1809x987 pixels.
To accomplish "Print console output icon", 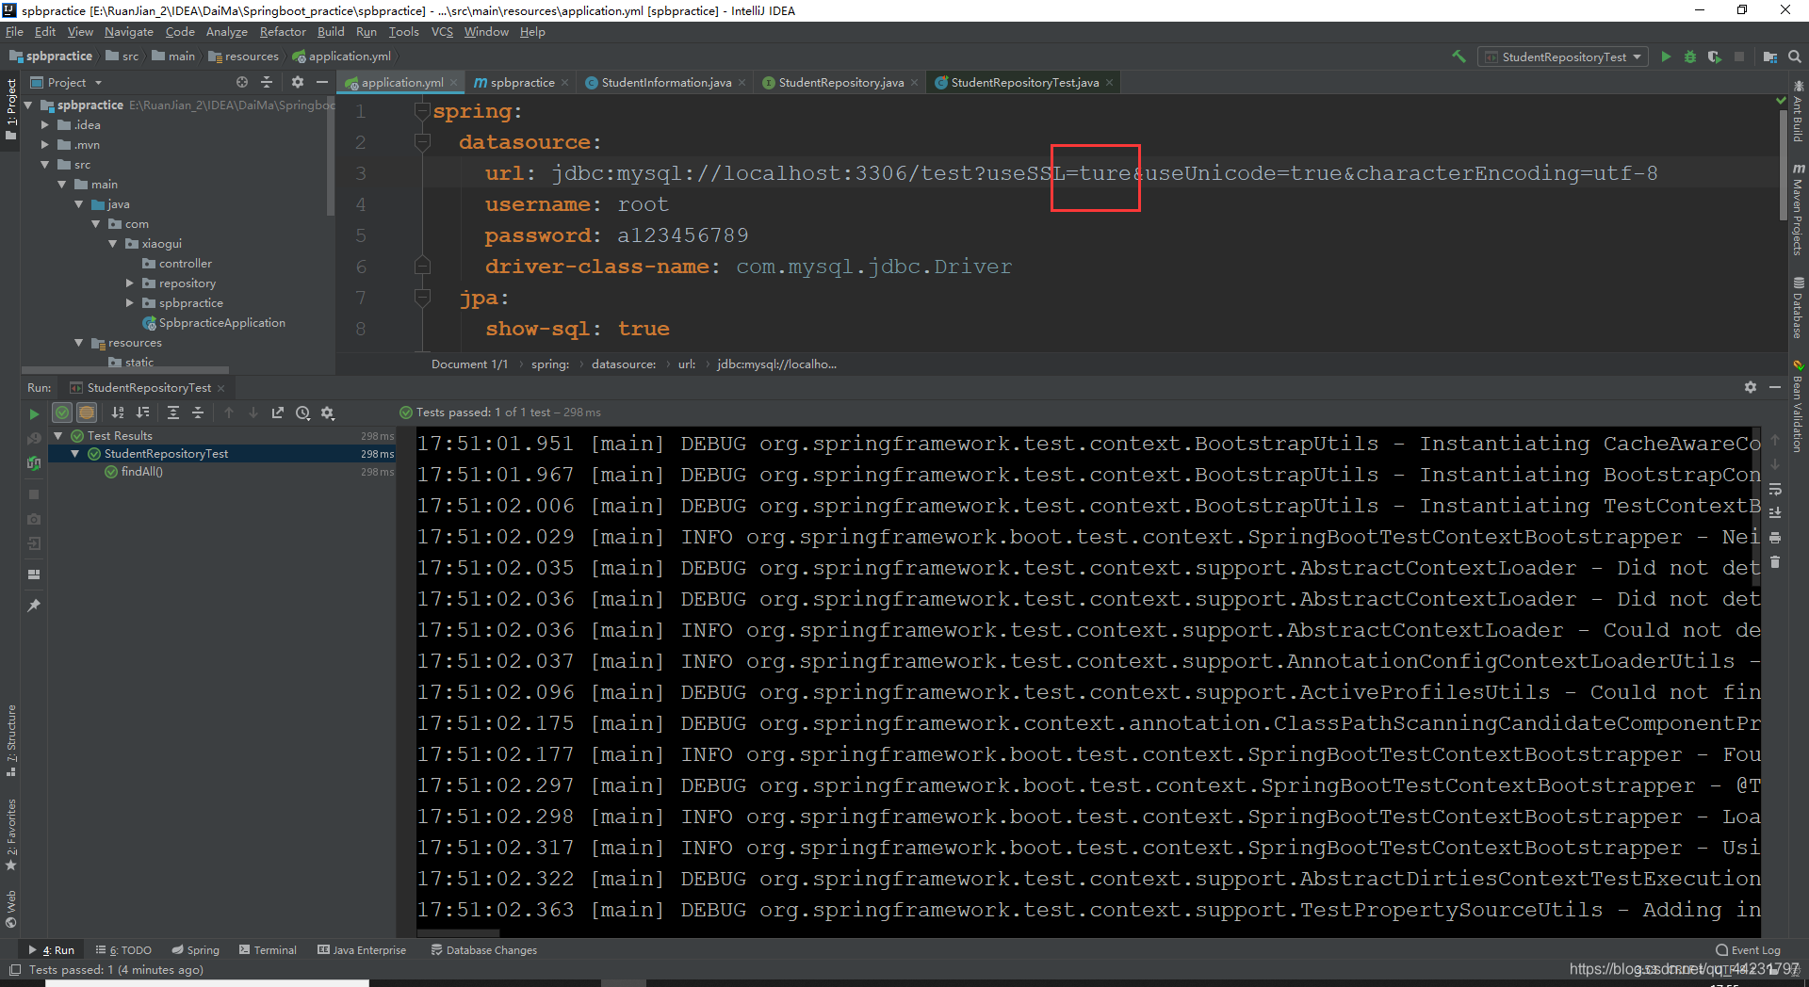I will [1775, 538].
